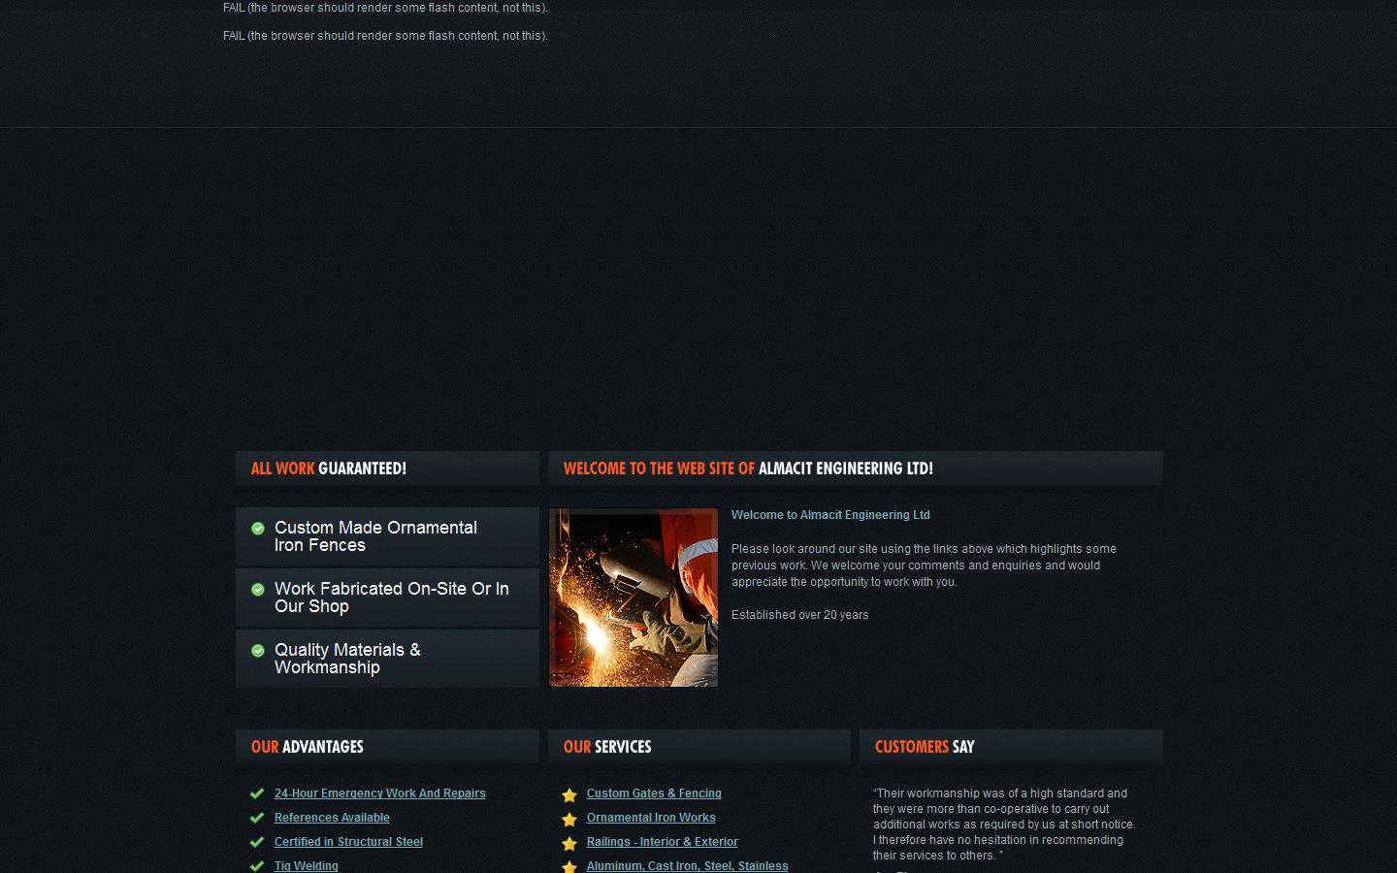Viewport: 1397px width, 873px height.
Task: Click star icon beside Custom Gates & Fencing
Action: click(x=569, y=795)
